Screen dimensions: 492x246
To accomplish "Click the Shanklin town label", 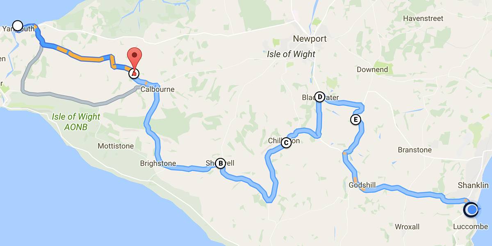I will point(473,185).
